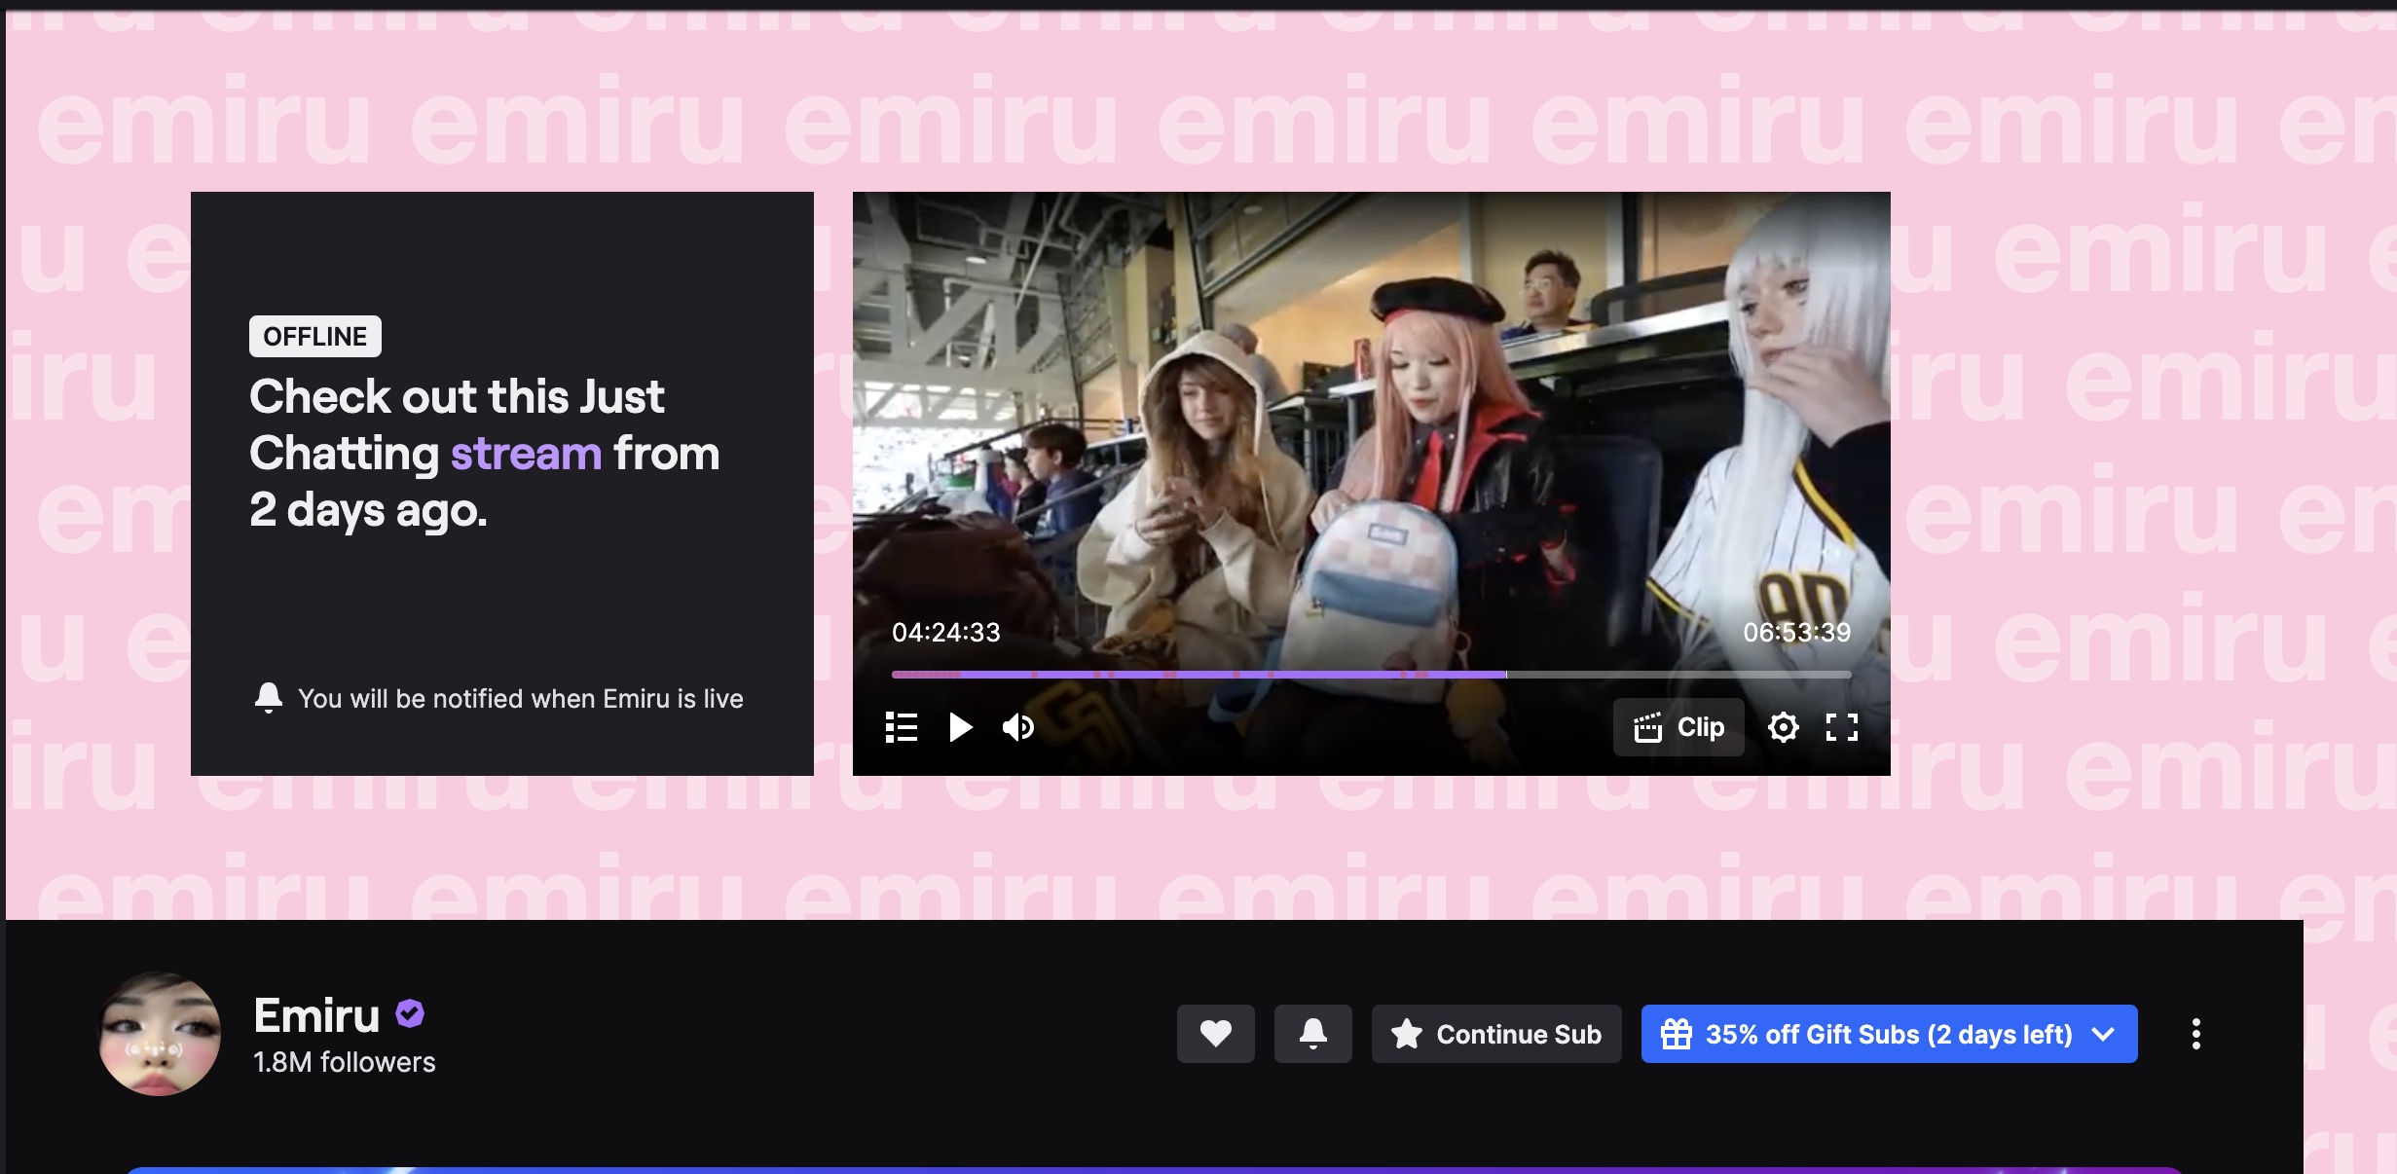Image resolution: width=2397 pixels, height=1174 pixels.
Task: Click the 'stream' link in offline message
Action: click(x=526, y=454)
